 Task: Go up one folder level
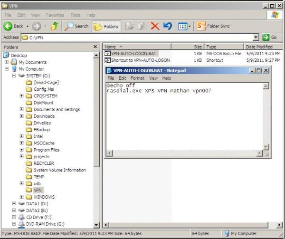point(55,26)
